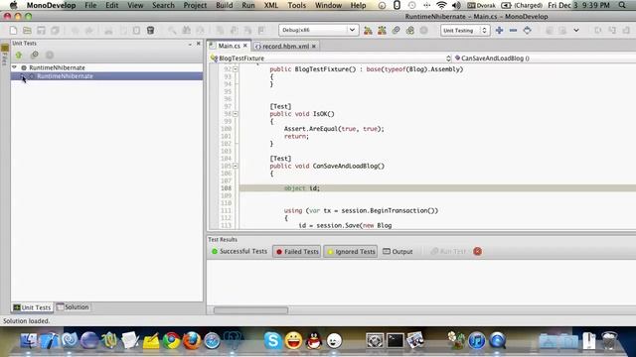Collapse the top RuntimeNhibernate tree node

click(x=15, y=67)
